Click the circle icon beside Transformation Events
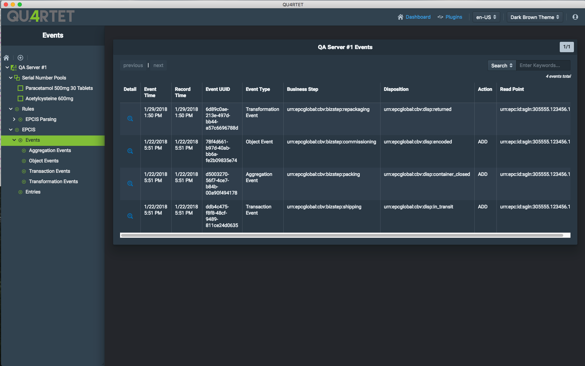The image size is (585, 366). (x=24, y=182)
